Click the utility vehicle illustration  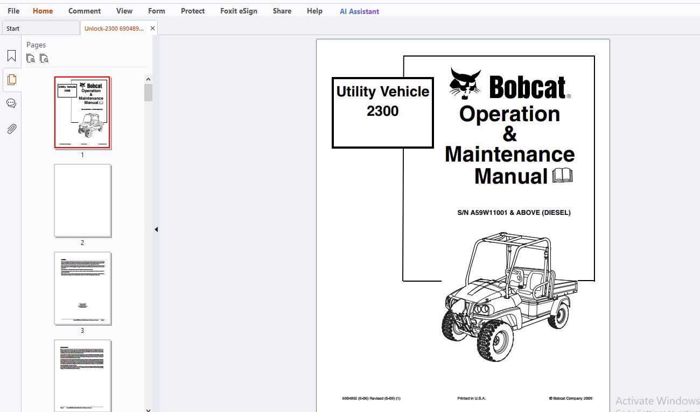point(509,298)
